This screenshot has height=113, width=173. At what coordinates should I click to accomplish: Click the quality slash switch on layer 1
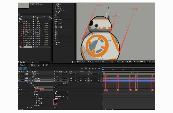click(58, 74)
